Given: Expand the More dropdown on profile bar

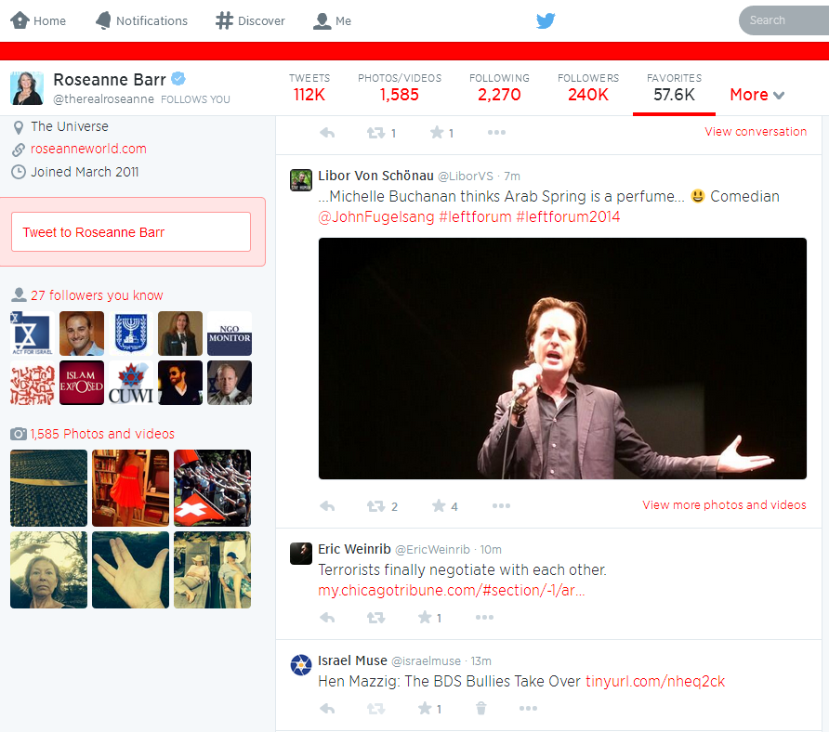Looking at the screenshot, I should 757,95.
